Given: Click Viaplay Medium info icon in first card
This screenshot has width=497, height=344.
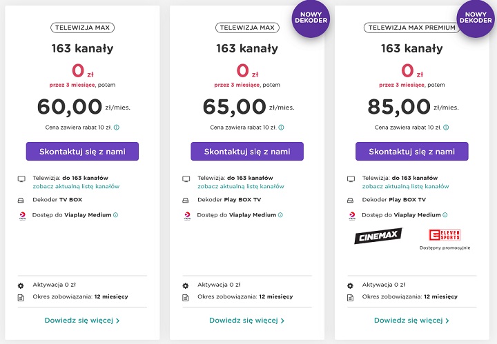Looking at the screenshot, I should tap(115, 215).
